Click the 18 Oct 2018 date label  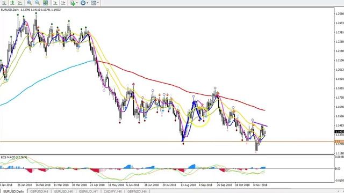(x=242, y=185)
